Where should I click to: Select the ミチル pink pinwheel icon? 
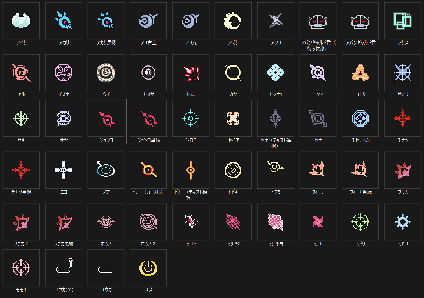[318, 222]
